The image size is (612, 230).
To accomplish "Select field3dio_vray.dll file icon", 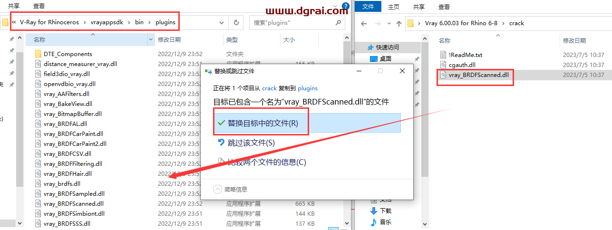I will pos(39,74).
